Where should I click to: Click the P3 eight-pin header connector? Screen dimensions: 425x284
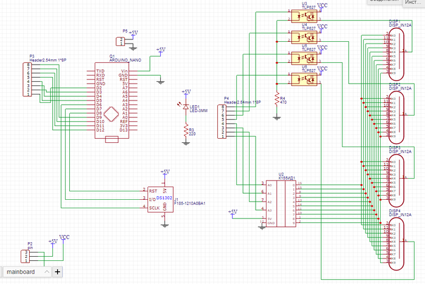28,79
